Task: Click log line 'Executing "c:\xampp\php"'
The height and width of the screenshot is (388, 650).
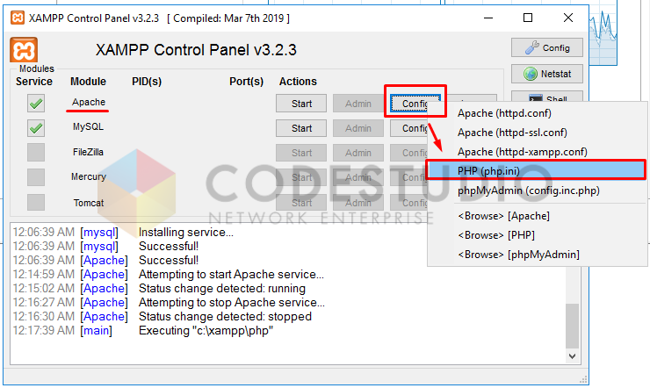Action: [x=206, y=331]
